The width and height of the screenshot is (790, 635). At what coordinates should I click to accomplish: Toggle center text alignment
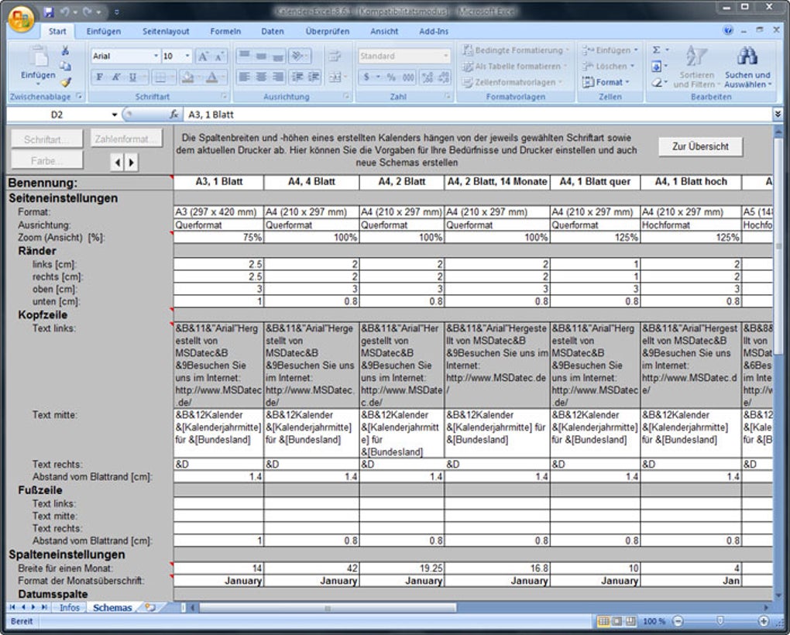point(261,77)
